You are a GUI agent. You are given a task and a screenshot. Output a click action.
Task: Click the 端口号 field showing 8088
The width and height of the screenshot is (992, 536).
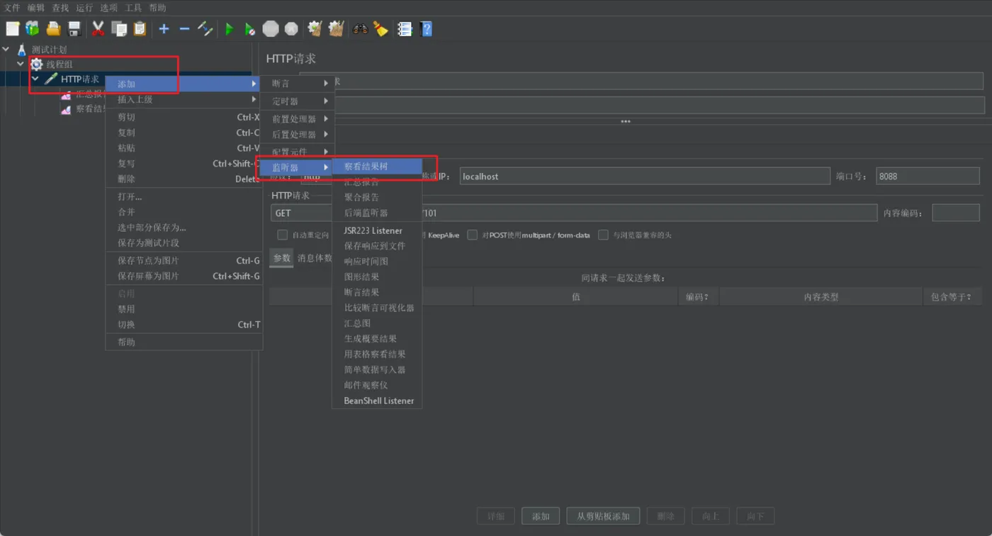click(x=928, y=176)
